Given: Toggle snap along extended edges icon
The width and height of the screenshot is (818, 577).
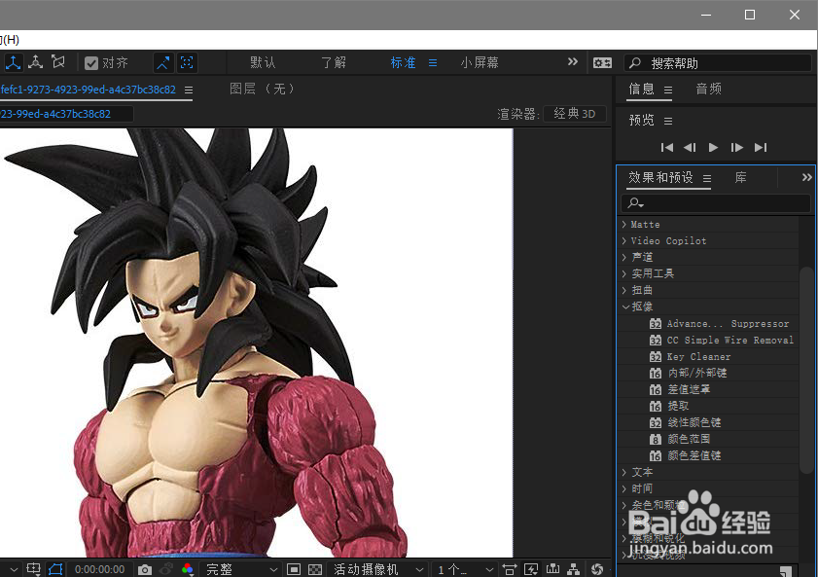Looking at the screenshot, I should click(x=163, y=63).
